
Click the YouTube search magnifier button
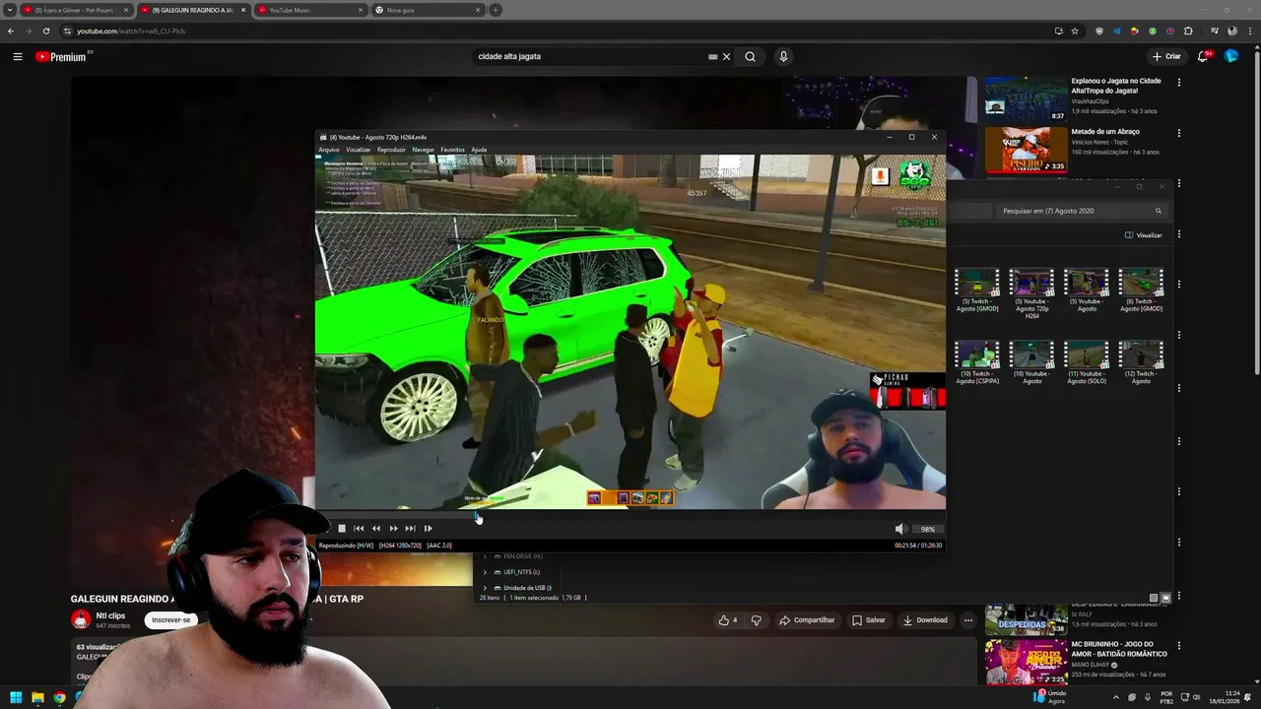(750, 56)
